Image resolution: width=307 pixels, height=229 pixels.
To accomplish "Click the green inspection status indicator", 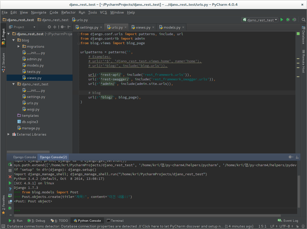I will coord(298,34).
